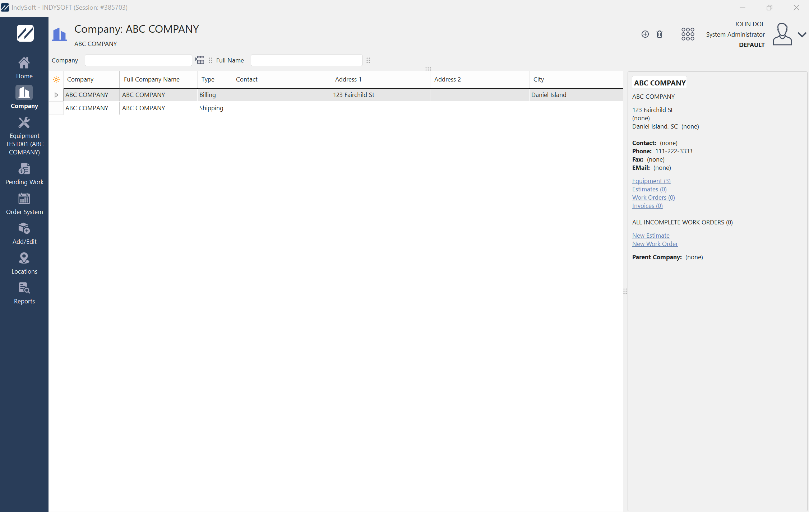Open the Invoices (0) link
This screenshot has height=512, width=809.
(x=647, y=206)
